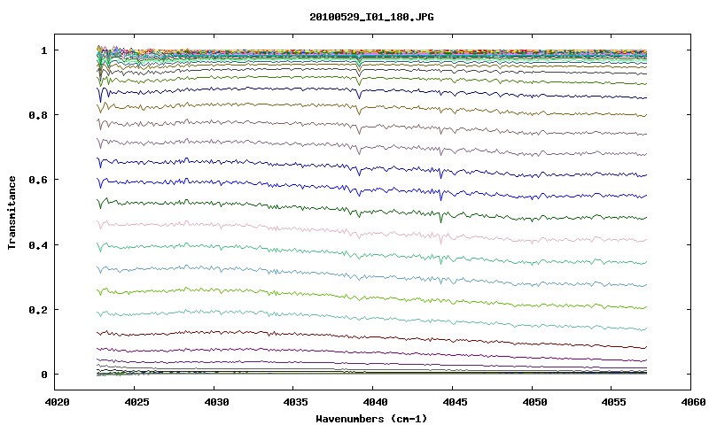
Task: Click the y-axis tick label 0.6
Action: click(x=37, y=180)
